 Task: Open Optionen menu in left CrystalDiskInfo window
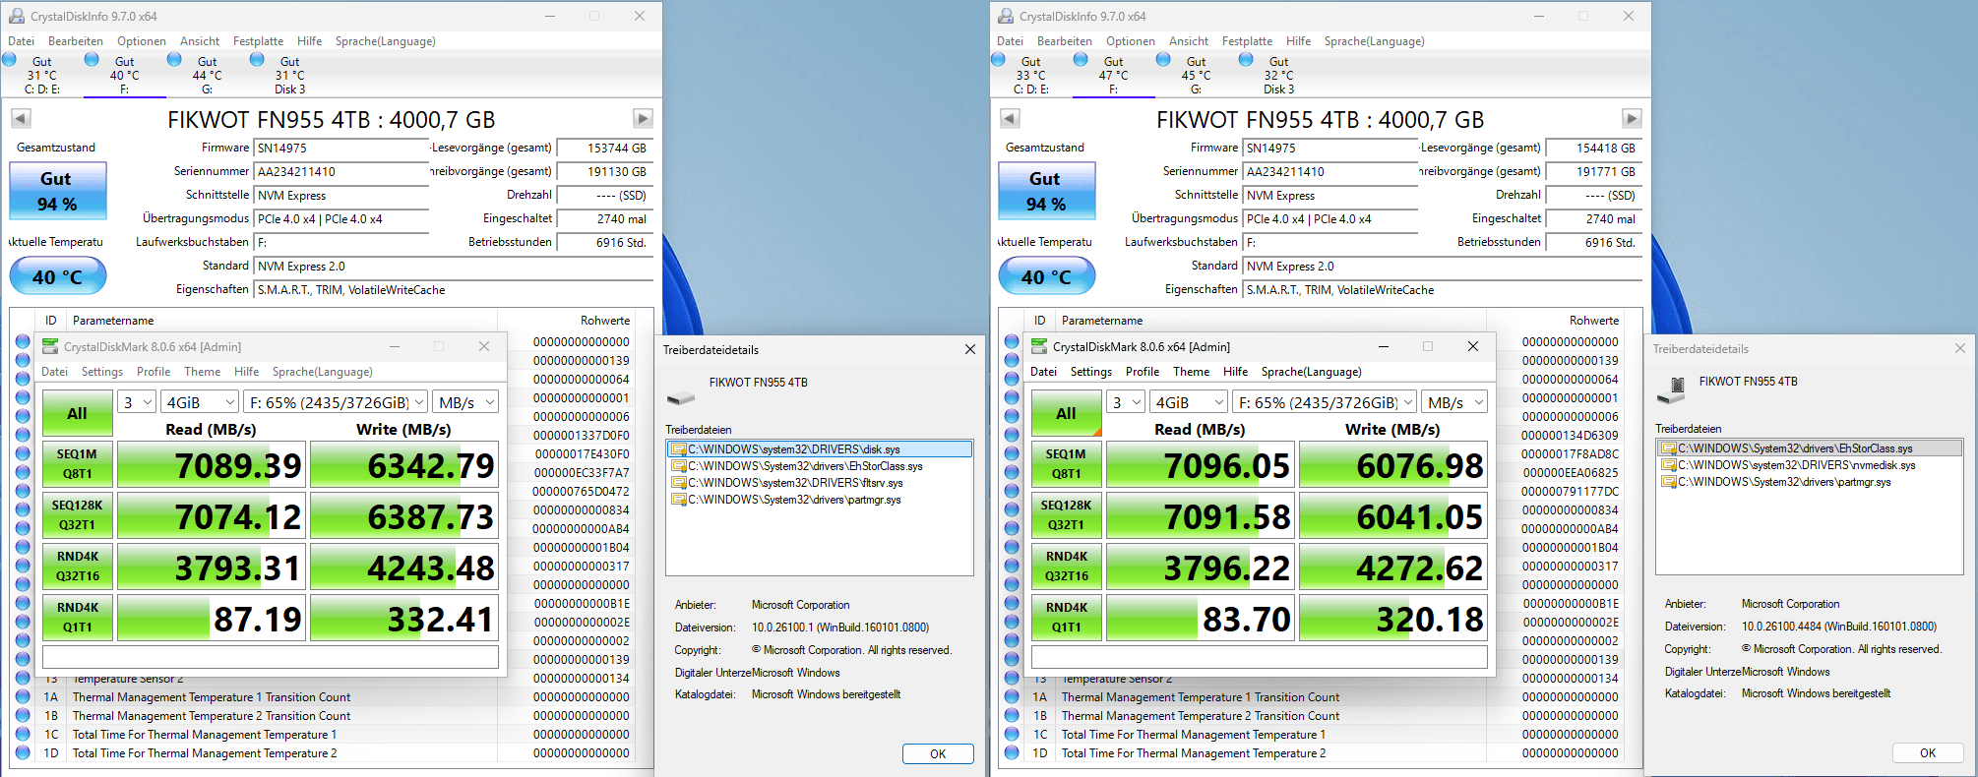(x=142, y=41)
